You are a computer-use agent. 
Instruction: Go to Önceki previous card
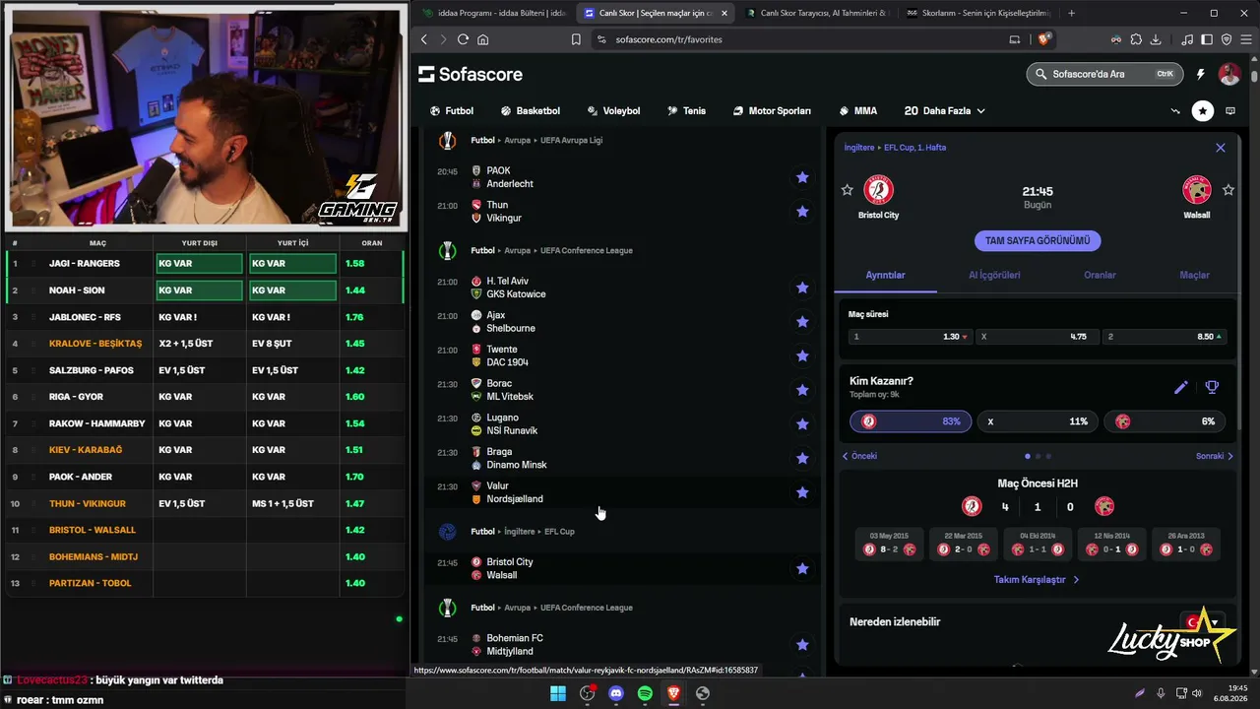tap(859, 456)
